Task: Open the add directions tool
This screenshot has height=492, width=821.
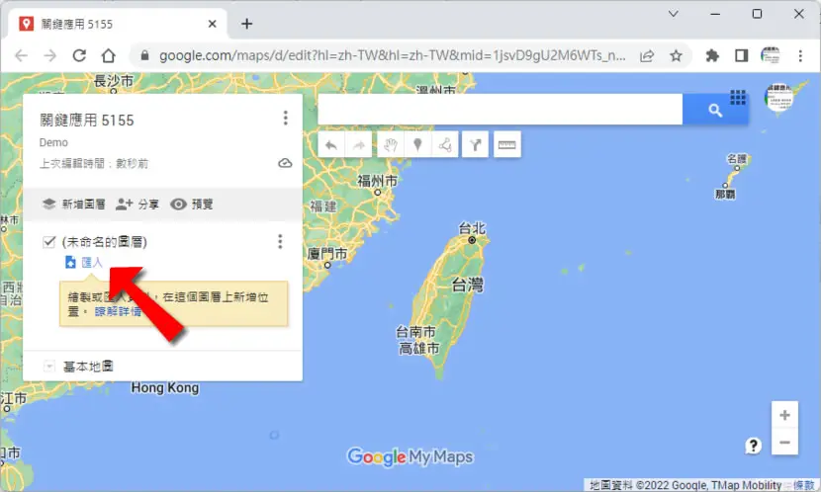Action: [476, 145]
